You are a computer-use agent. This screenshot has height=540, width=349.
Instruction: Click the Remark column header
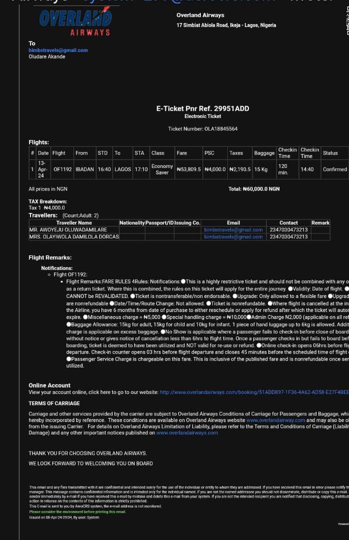tap(320, 223)
